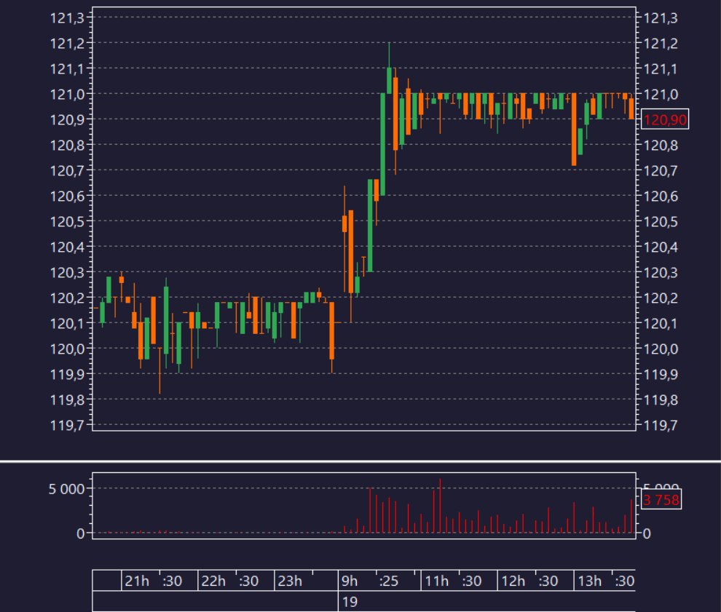The width and height of the screenshot is (721, 612).
Task: Click the left volume axis 0 label
Action: pyautogui.click(x=81, y=533)
